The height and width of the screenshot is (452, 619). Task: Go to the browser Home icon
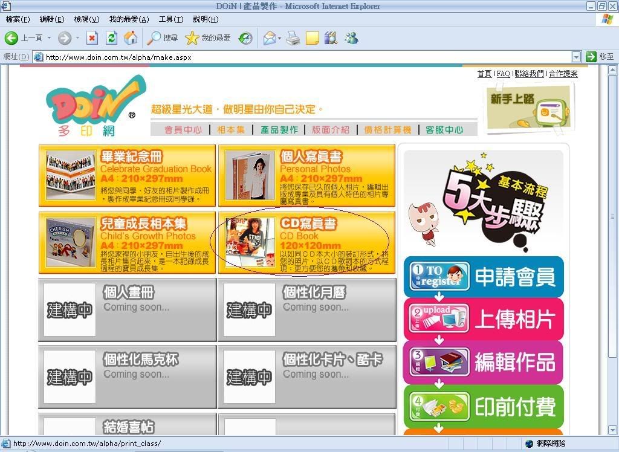[x=130, y=38]
